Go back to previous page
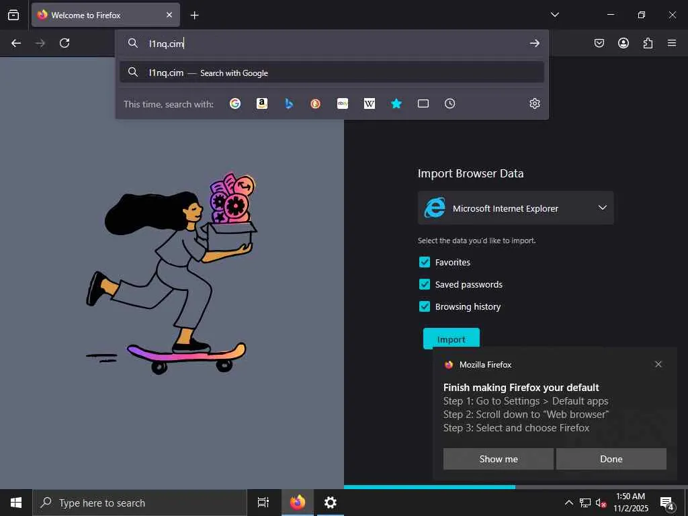Screen dimensions: 688x516 click(x=16, y=43)
